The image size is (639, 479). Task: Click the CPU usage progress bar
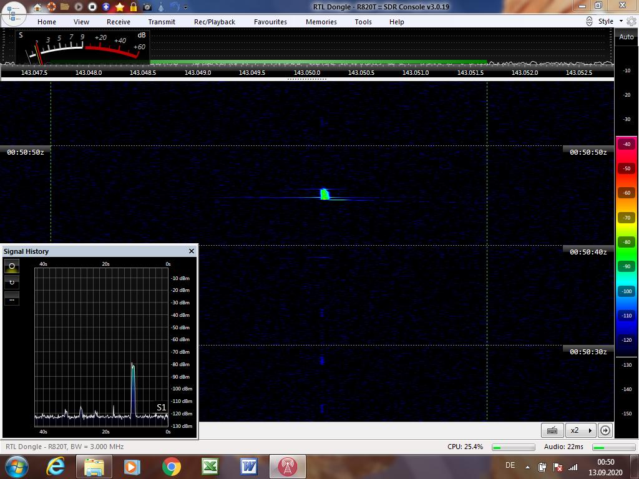tap(513, 447)
